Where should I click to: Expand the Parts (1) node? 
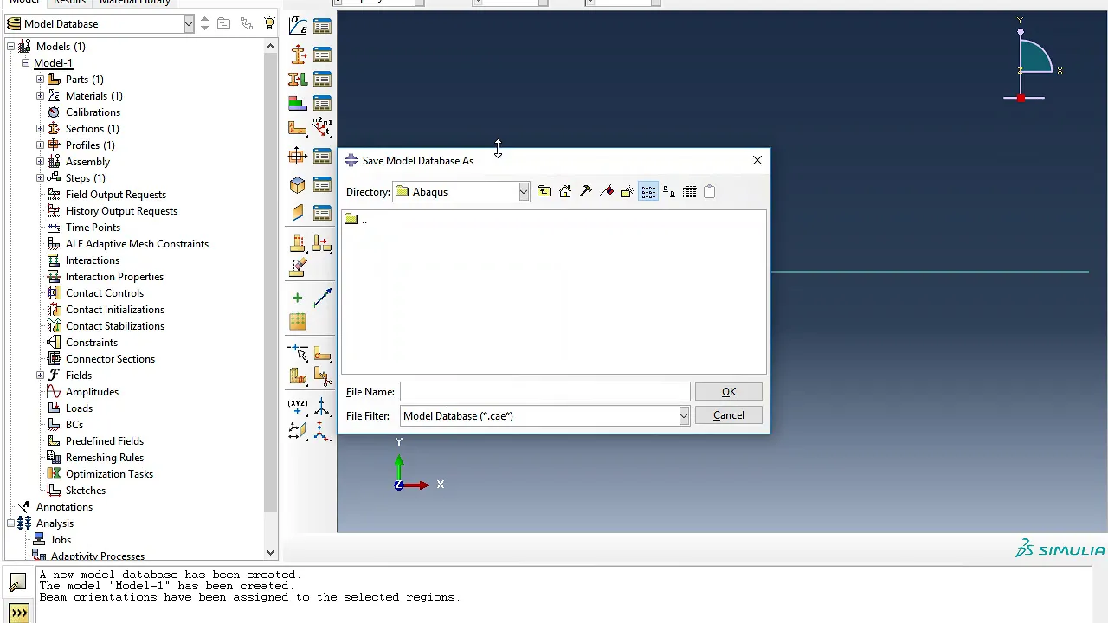tap(40, 80)
